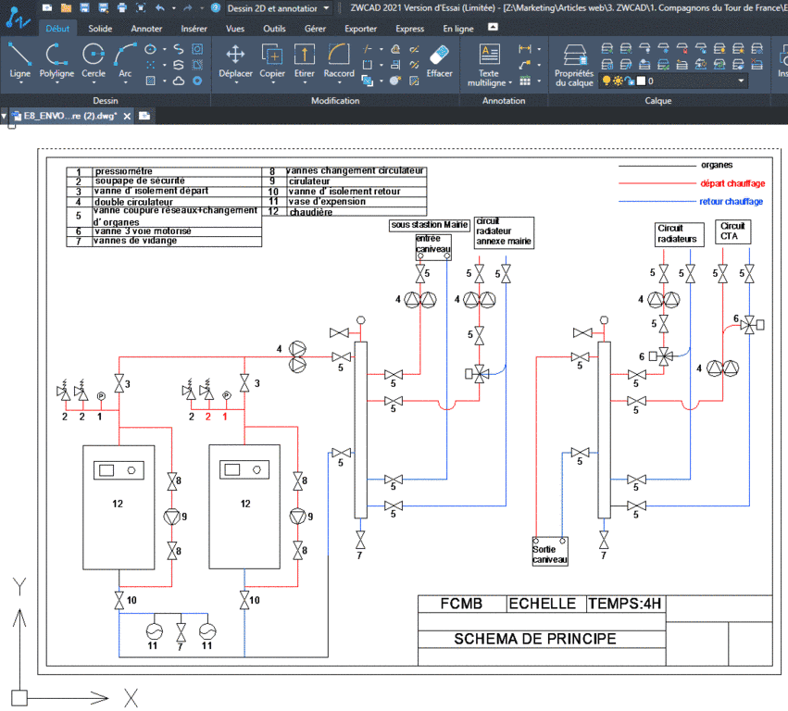Expand the Cercle dropdown arrow
788x711 pixels.
click(x=94, y=82)
